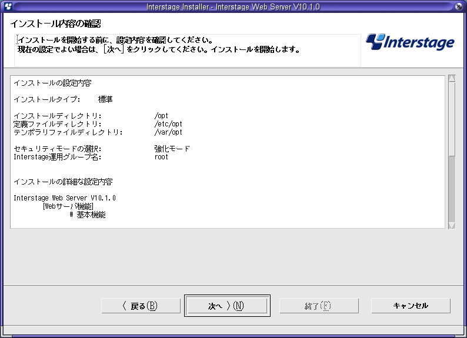Click the 定義ファイルディレクトリ label
Image resolution: width=467 pixels, height=338 pixels.
tap(58, 124)
